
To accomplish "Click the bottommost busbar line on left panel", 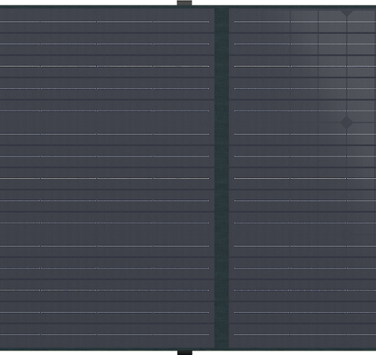I will 105,334.
